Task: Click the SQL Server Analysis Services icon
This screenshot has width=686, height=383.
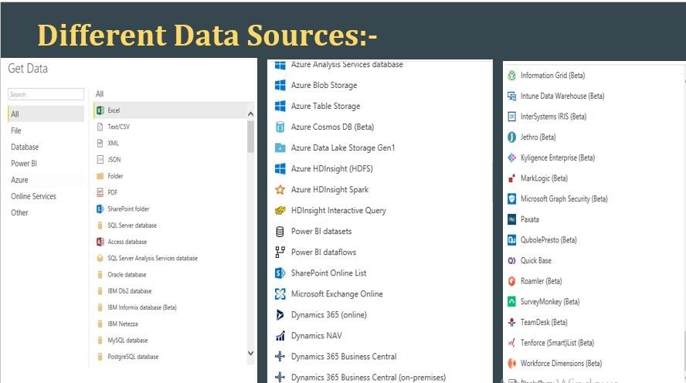Action: 100,259
